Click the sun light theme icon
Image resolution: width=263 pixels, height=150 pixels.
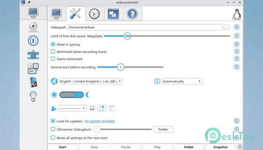tap(54, 95)
